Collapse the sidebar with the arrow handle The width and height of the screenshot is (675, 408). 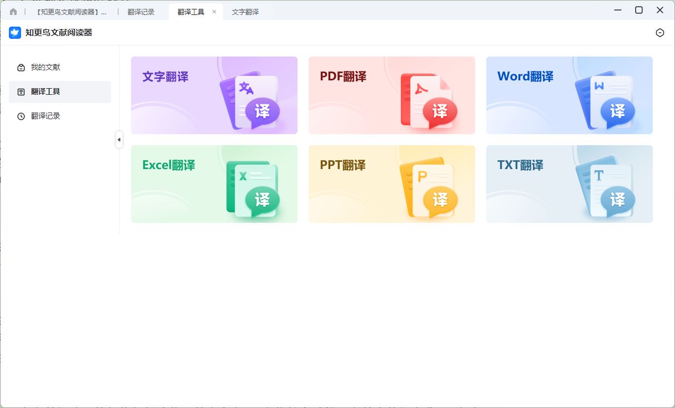(119, 140)
